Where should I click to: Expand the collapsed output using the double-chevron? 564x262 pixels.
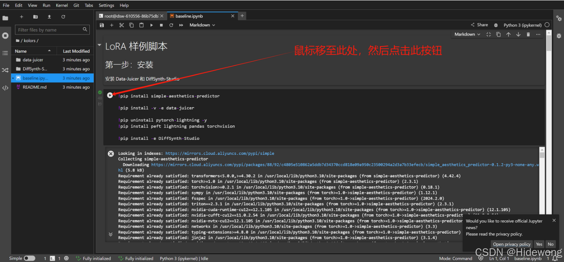111,234
